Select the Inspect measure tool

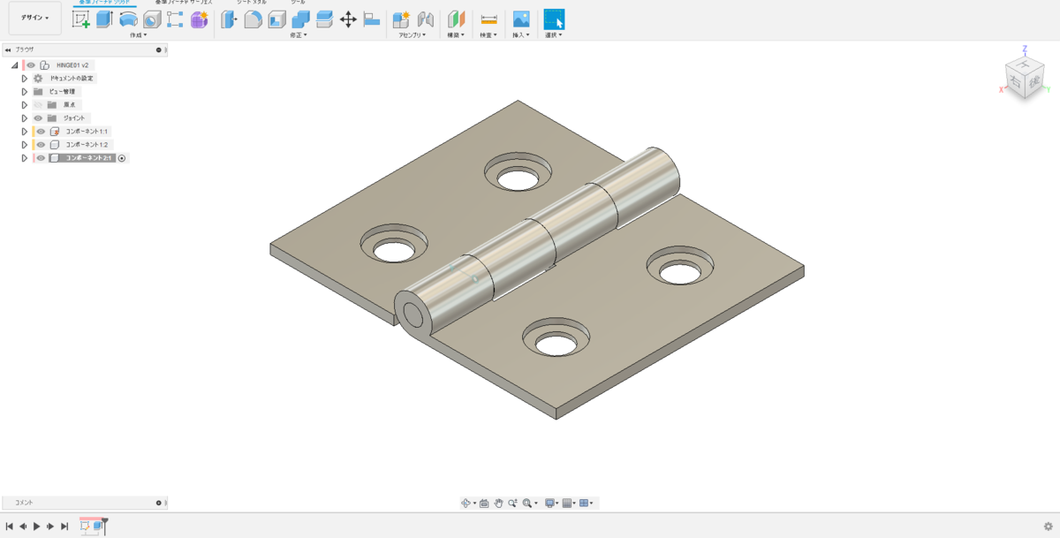coord(488,19)
